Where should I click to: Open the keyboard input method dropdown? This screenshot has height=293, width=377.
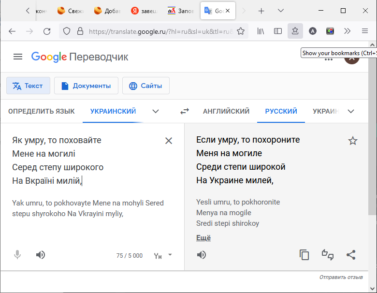(170, 255)
